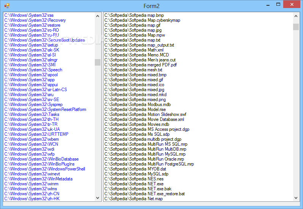Select C:\Windows\System32\WindowsPowerShell entry
303x209 pixels.
[x=45, y=169]
